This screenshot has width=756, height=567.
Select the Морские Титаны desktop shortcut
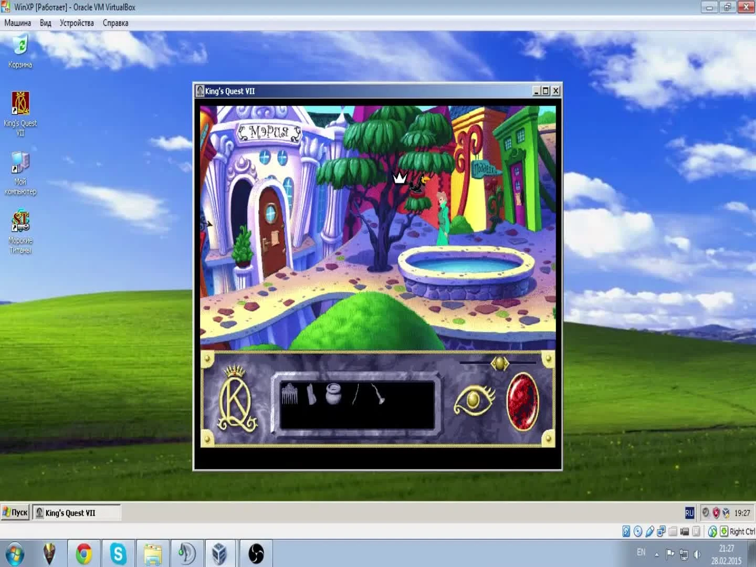[20, 232]
